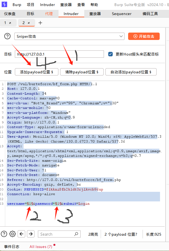Click the Referer header line
The image size is (169, 251).
pos(64,180)
